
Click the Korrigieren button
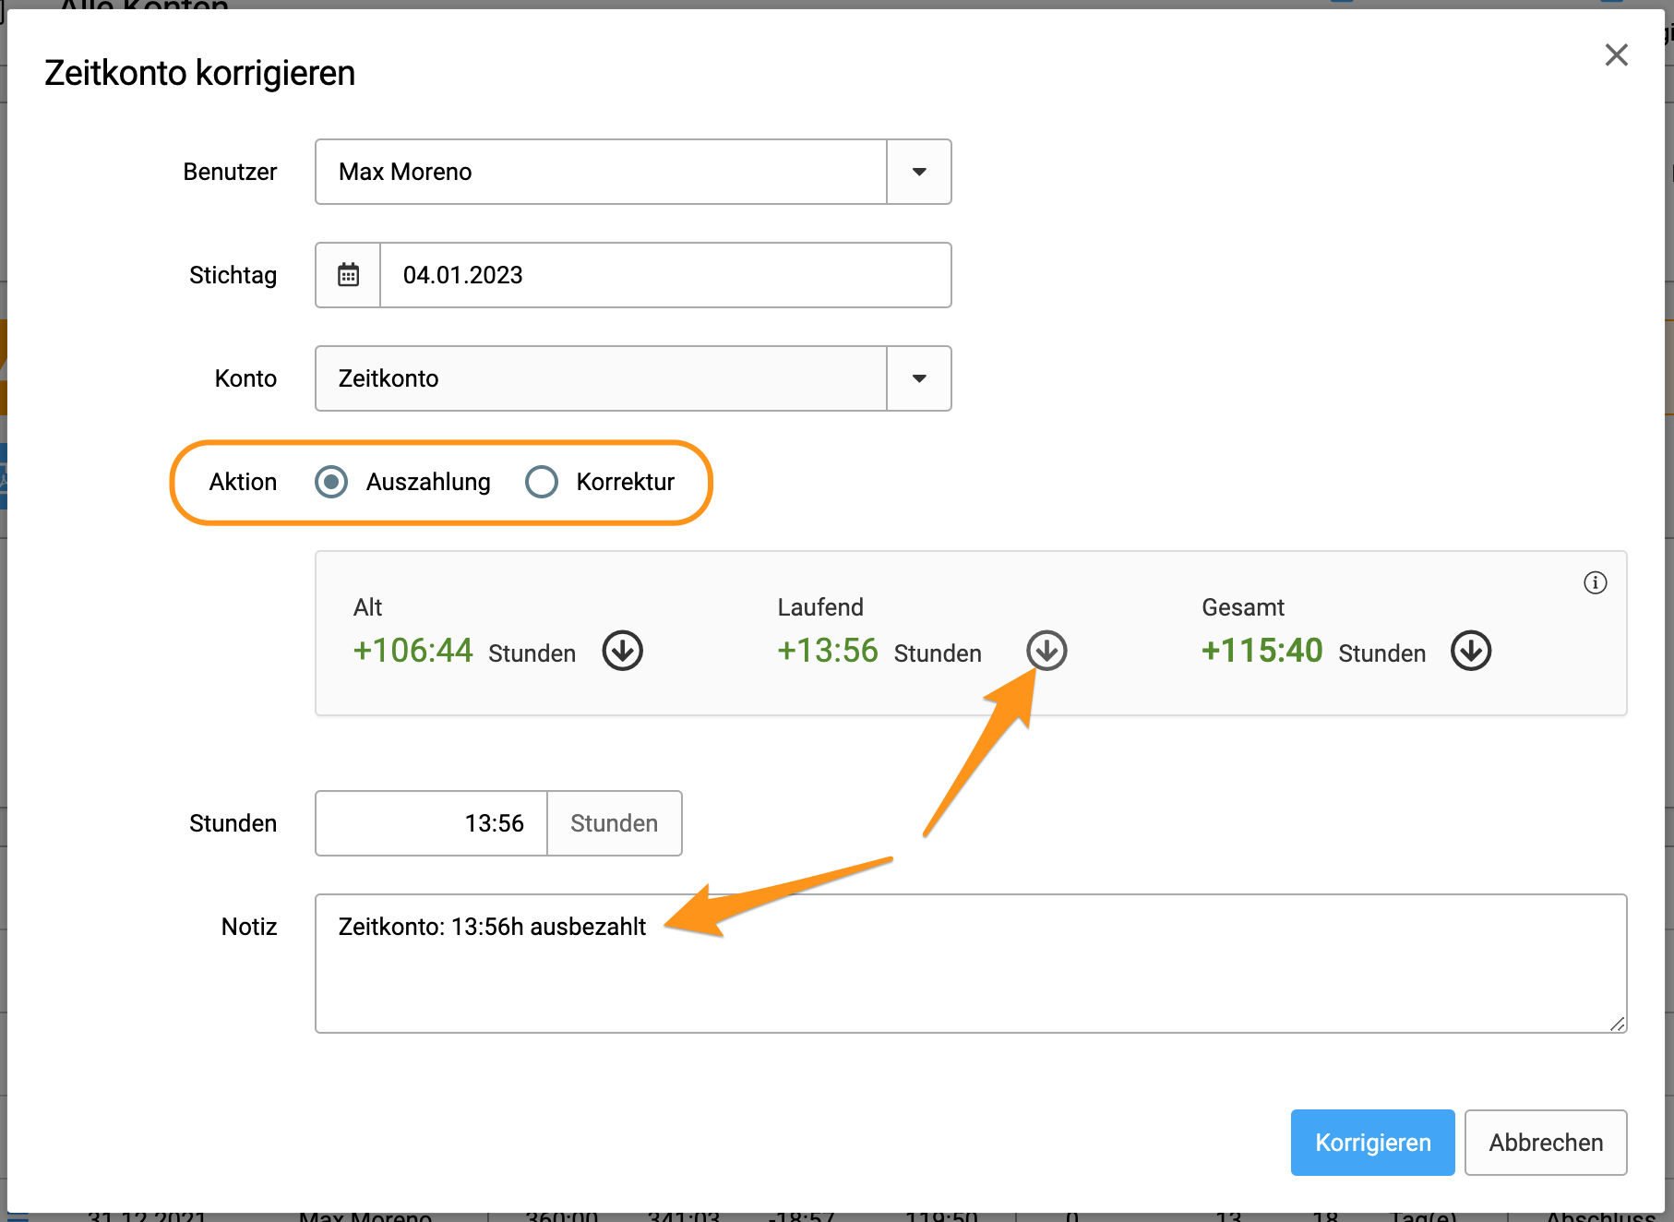pos(1373,1143)
